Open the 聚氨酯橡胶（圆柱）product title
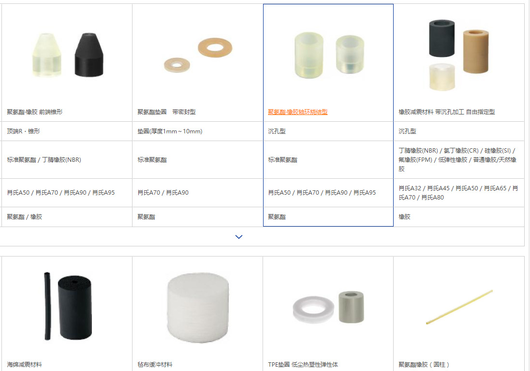The image size is (530, 371). pos(424,364)
